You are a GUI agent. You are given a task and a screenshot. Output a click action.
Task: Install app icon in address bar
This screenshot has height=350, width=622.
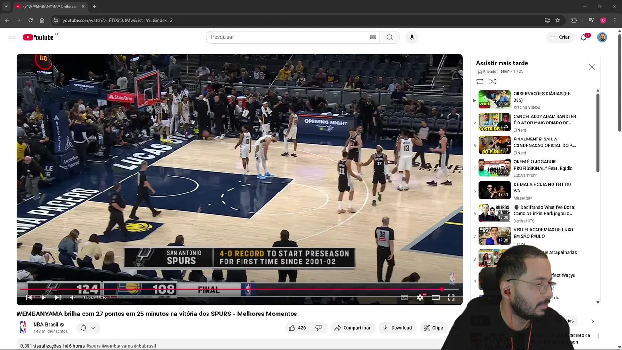[x=547, y=20]
